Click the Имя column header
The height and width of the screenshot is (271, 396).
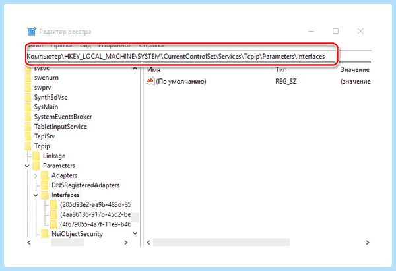click(154, 70)
